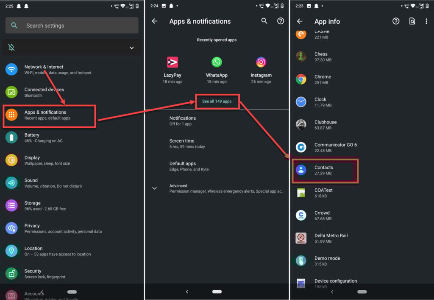
Task: Select 'Location' 53 apps entry
Action: pyautogui.click(x=58, y=251)
